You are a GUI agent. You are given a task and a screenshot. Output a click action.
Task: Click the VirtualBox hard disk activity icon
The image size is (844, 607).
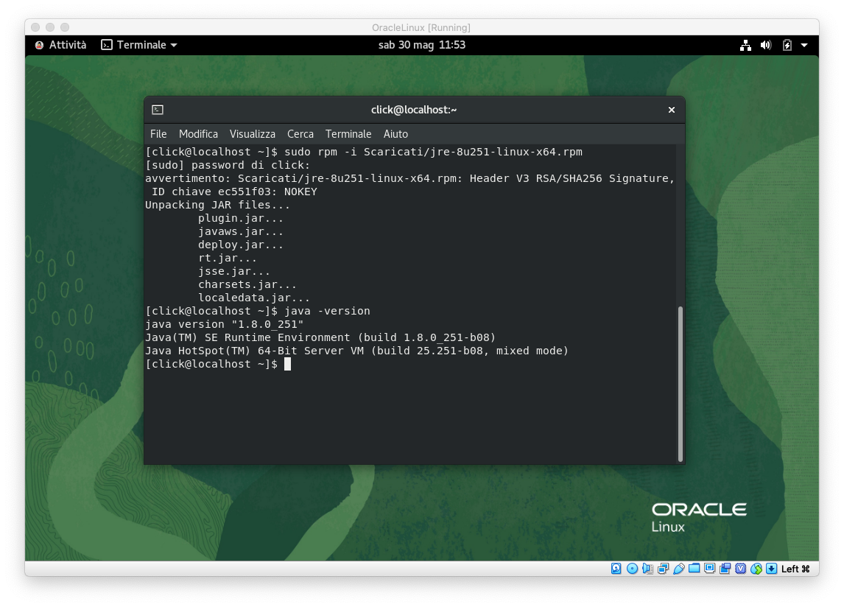pos(616,569)
